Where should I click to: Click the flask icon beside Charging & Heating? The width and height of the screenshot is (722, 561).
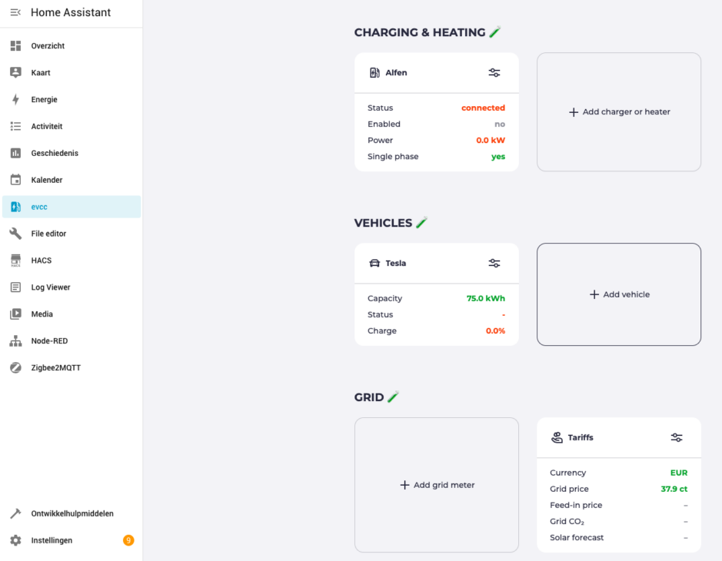pos(495,32)
